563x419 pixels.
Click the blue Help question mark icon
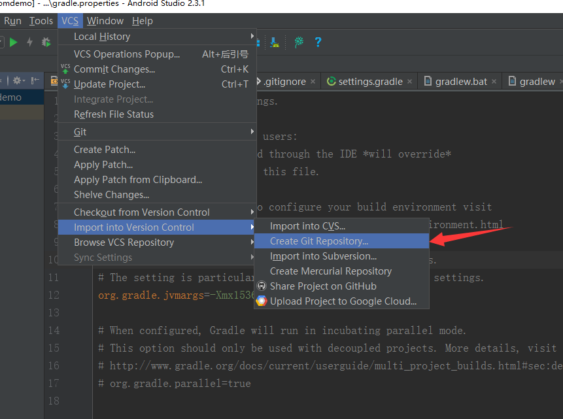point(318,42)
